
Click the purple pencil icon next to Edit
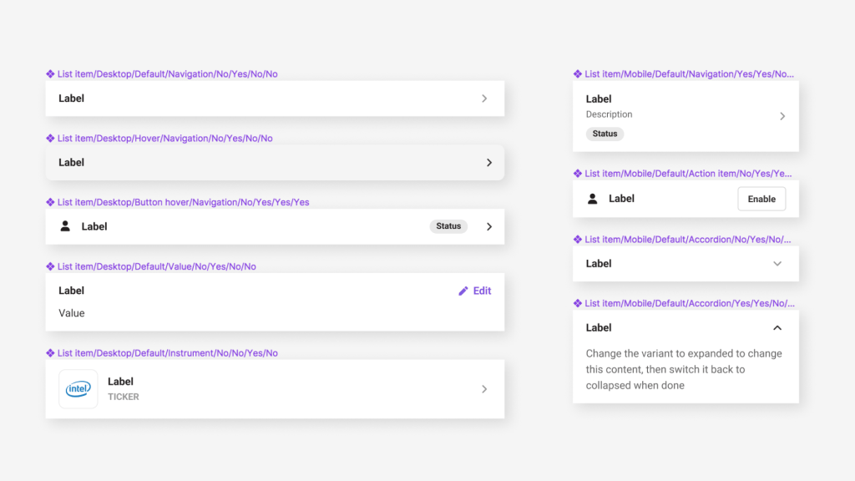[x=463, y=291]
